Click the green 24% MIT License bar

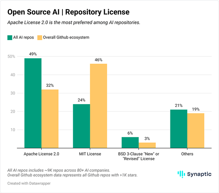point(82,126)
